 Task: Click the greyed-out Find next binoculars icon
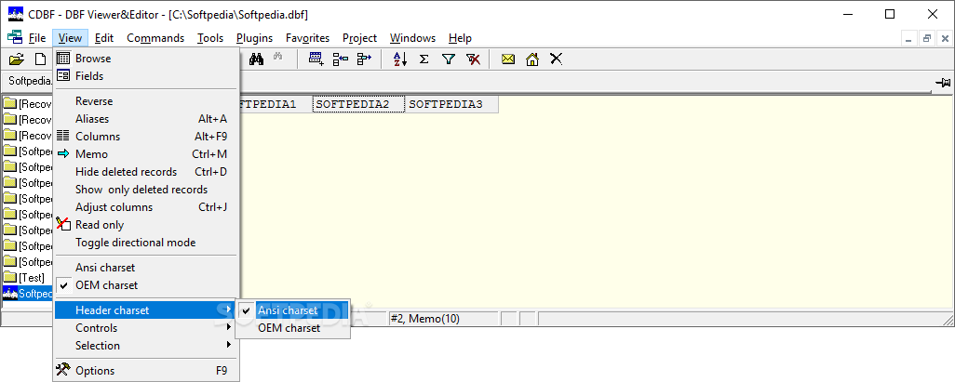[278, 59]
